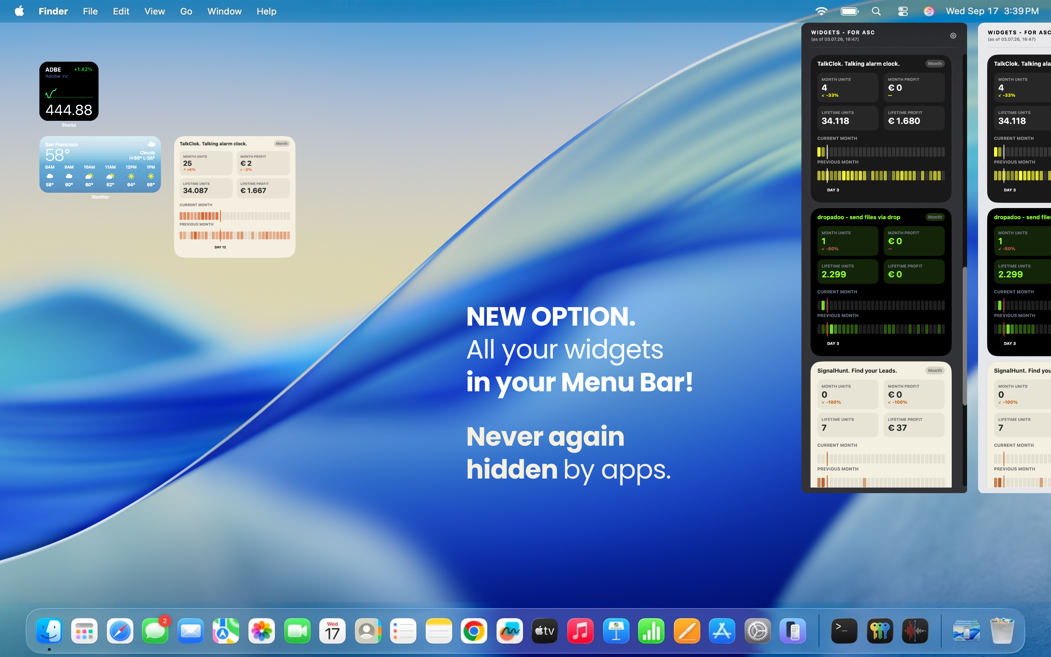Open the View menu
The width and height of the screenshot is (1051, 657).
(155, 11)
